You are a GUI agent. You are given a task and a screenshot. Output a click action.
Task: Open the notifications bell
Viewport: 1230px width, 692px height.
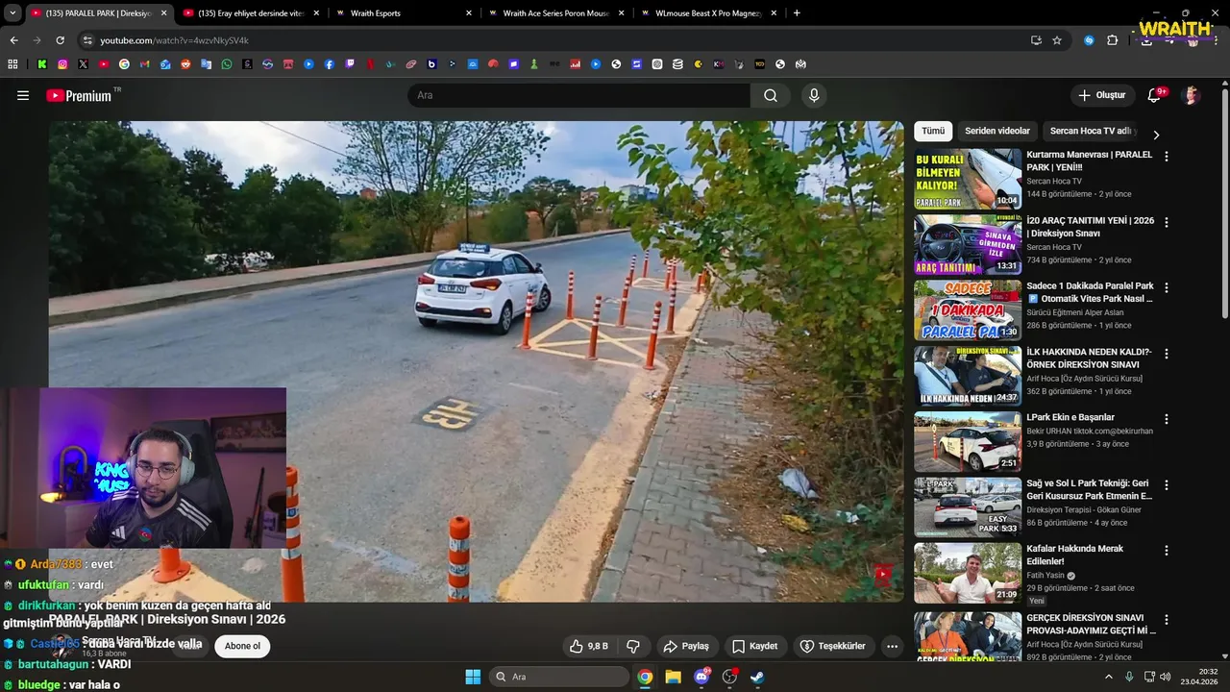1154,95
